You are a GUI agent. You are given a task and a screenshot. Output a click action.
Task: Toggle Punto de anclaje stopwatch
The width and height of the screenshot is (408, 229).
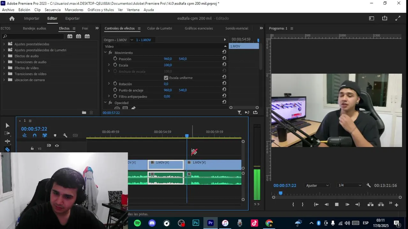click(x=115, y=90)
